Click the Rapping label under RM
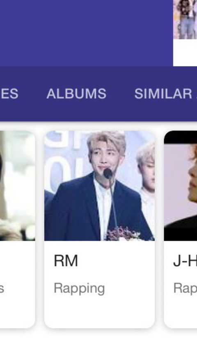Viewport: 197px width, 350px height. pyautogui.click(x=79, y=289)
